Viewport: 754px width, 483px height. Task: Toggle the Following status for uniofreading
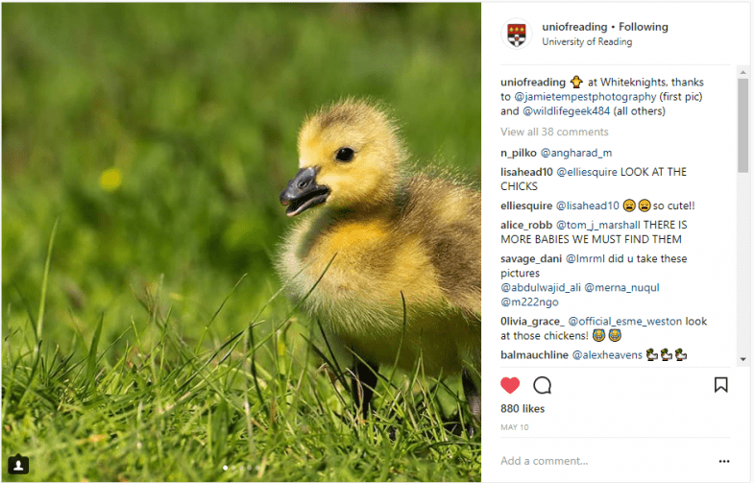click(644, 27)
